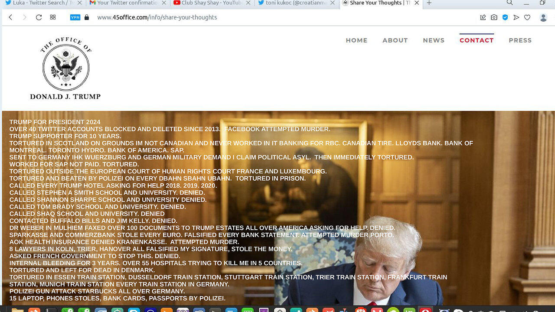Click the camera snapshot icon in address bar
The width and height of the screenshot is (555, 312).
(494, 17)
